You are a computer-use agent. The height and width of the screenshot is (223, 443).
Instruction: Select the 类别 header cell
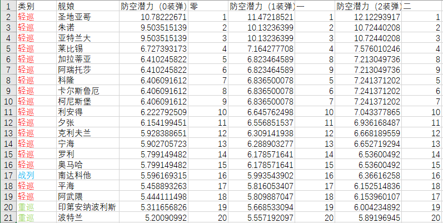(x=36, y=6)
